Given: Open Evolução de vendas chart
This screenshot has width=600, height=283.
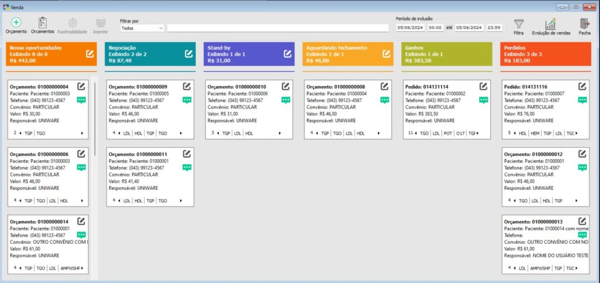Looking at the screenshot, I should point(550,23).
